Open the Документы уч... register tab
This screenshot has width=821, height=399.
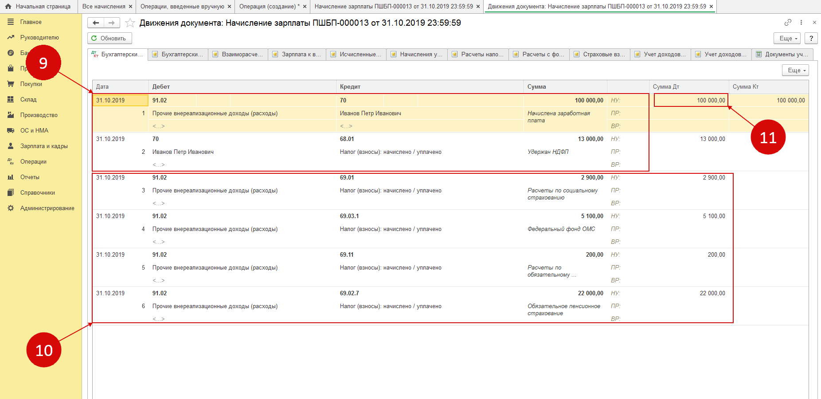(x=782, y=54)
